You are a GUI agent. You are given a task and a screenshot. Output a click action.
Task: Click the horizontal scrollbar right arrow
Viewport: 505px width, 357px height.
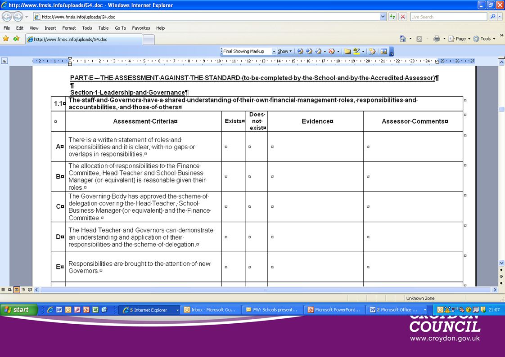495,290
